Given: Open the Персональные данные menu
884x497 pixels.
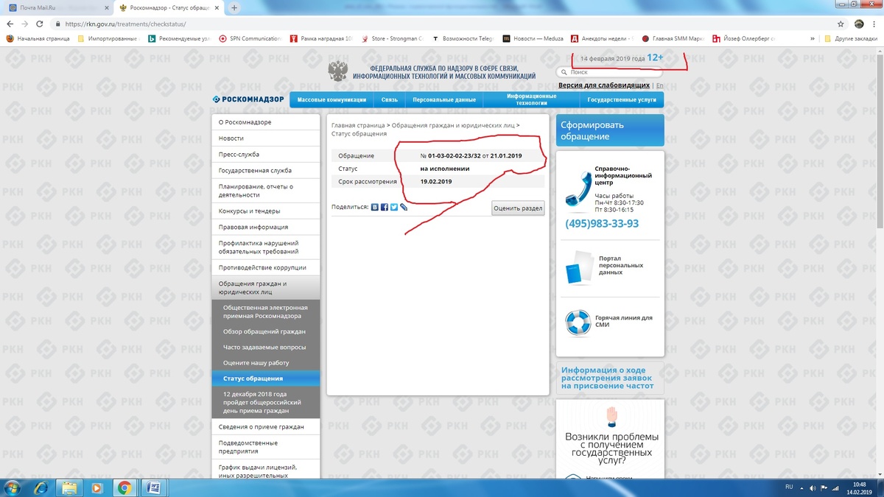Looking at the screenshot, I should click(444, 100).
